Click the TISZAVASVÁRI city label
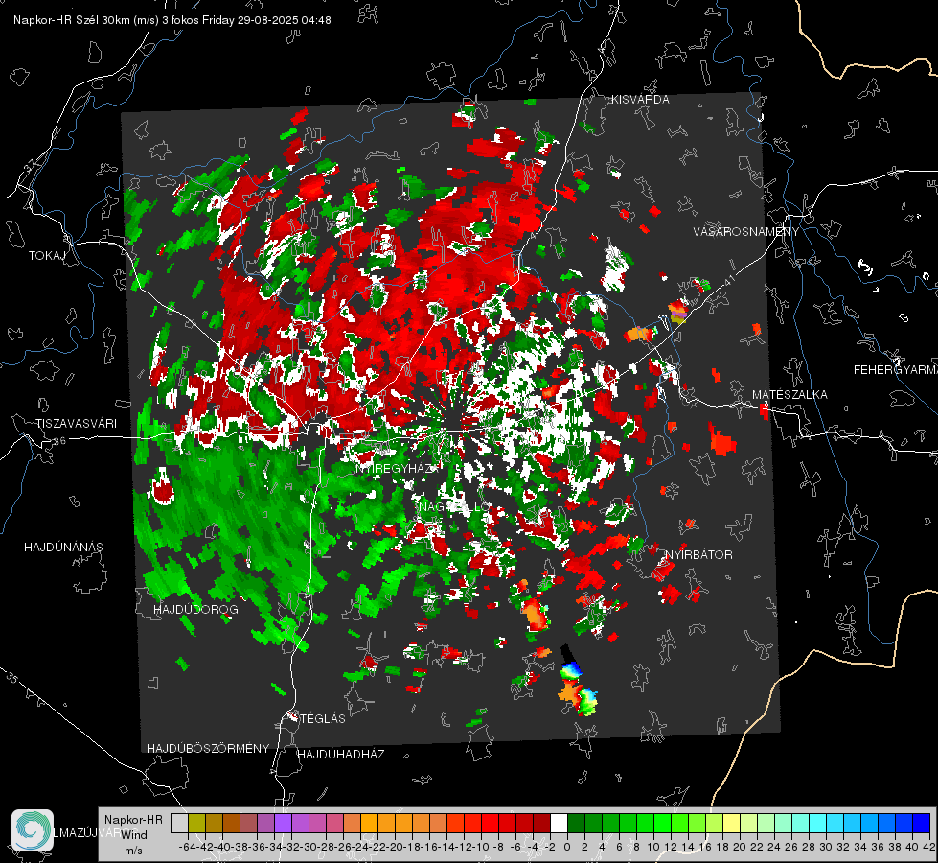Screen dimensions: 938x863 [76, 424]
